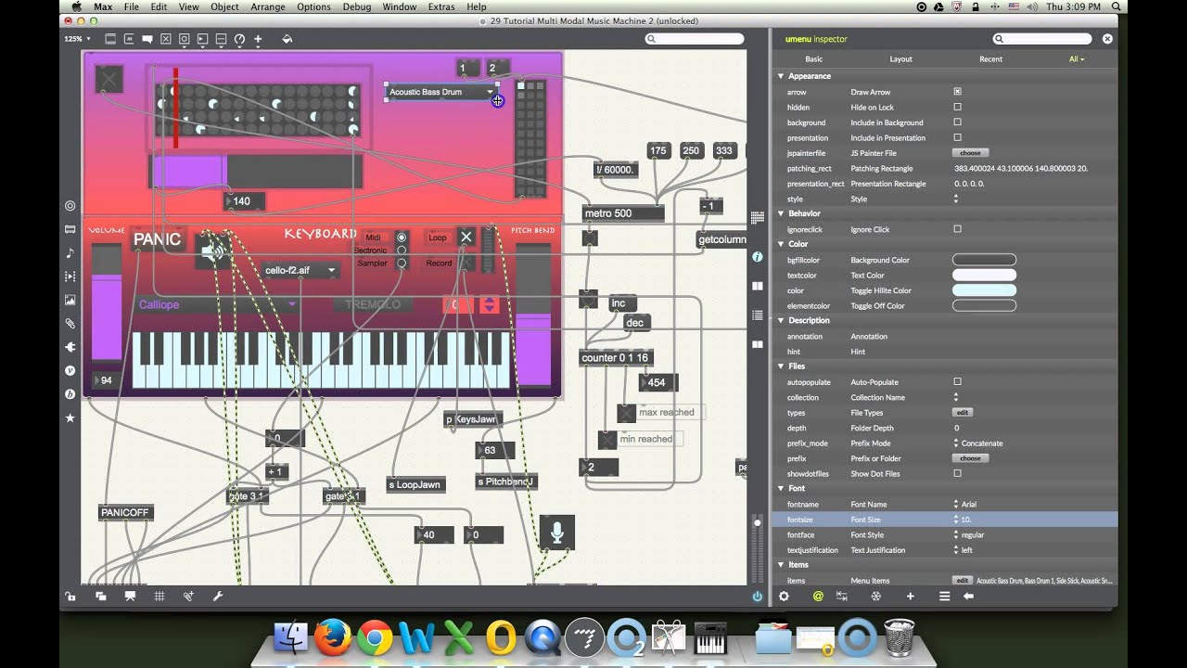Viewport: 1187px width, 668px height.
Task: Open the Extras menu
Action: click(441, 6)
